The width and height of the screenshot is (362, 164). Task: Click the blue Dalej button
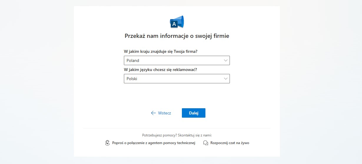click(x=194, y=113)
